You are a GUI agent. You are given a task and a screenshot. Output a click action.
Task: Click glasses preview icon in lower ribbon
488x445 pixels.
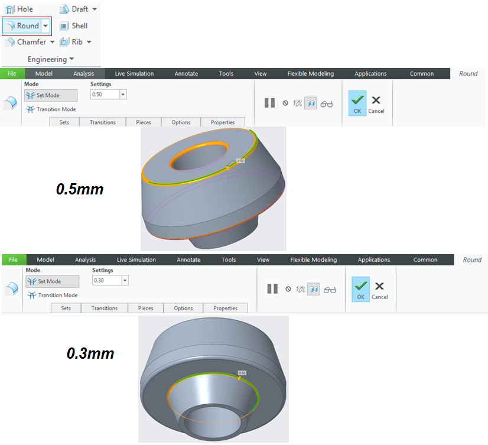(x=329, y=289)
